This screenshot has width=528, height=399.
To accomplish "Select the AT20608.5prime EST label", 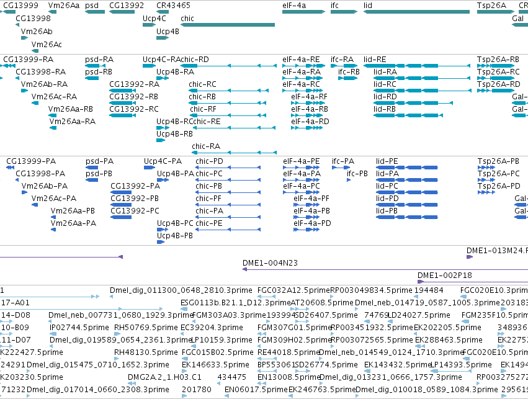I will point(322,303).
